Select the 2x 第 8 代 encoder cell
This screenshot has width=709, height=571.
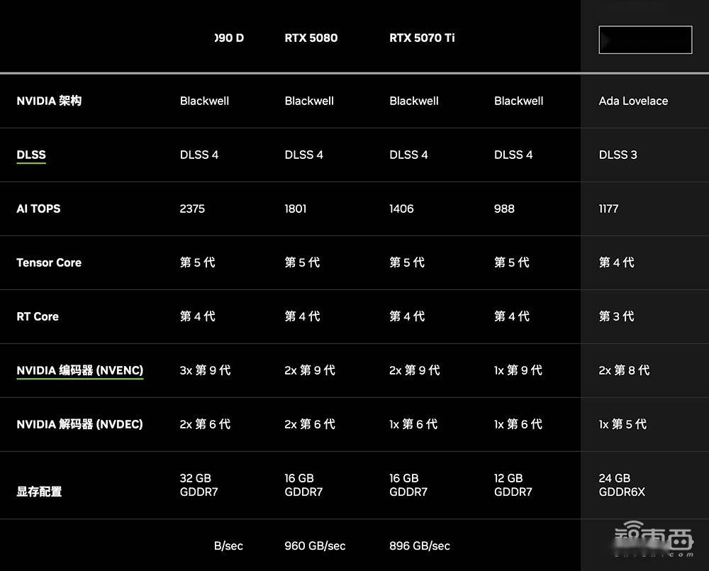tap(624, 370)
